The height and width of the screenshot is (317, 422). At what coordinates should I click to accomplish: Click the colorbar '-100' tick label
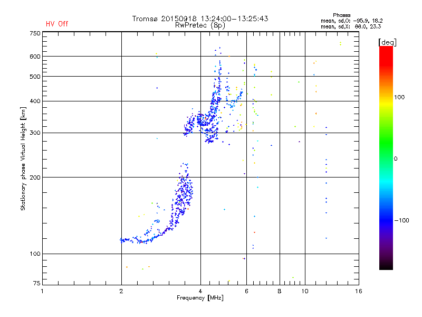click(401, 220)
